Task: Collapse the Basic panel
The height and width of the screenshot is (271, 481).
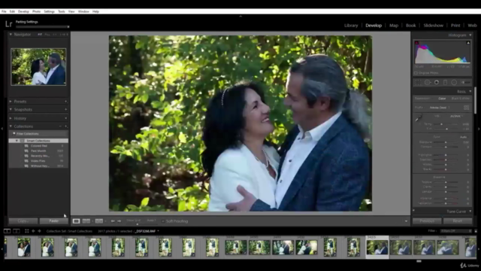Action: [x=470, y=92]
